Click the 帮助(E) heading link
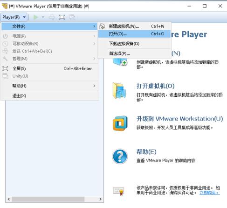 [146, 152]
